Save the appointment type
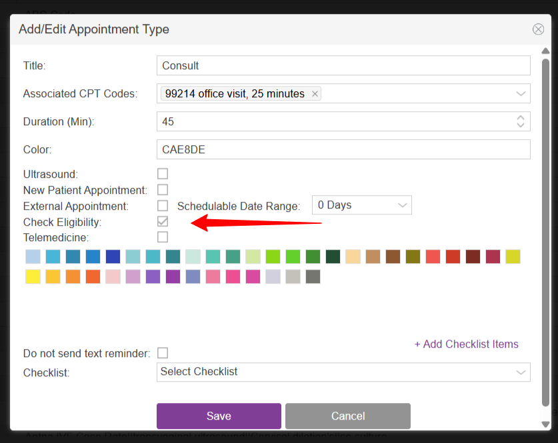The width and height of the screenshot is (558, 443). click(219, 416)
